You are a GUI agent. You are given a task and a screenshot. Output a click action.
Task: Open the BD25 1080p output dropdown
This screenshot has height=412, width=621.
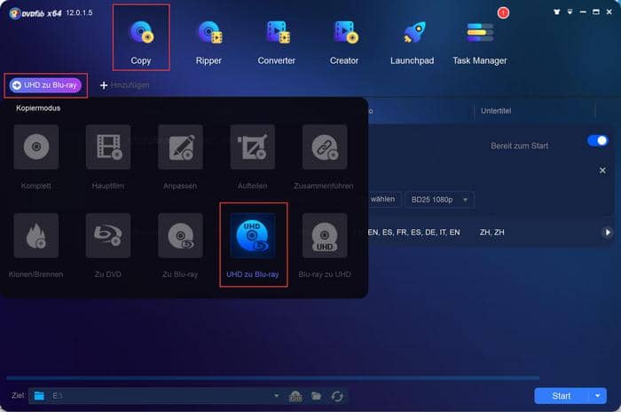pos(439,200)
